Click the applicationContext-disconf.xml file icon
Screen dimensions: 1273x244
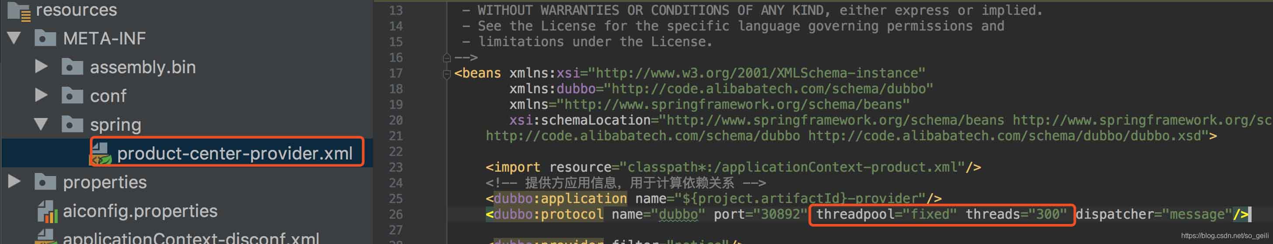[x=48, y=237]
